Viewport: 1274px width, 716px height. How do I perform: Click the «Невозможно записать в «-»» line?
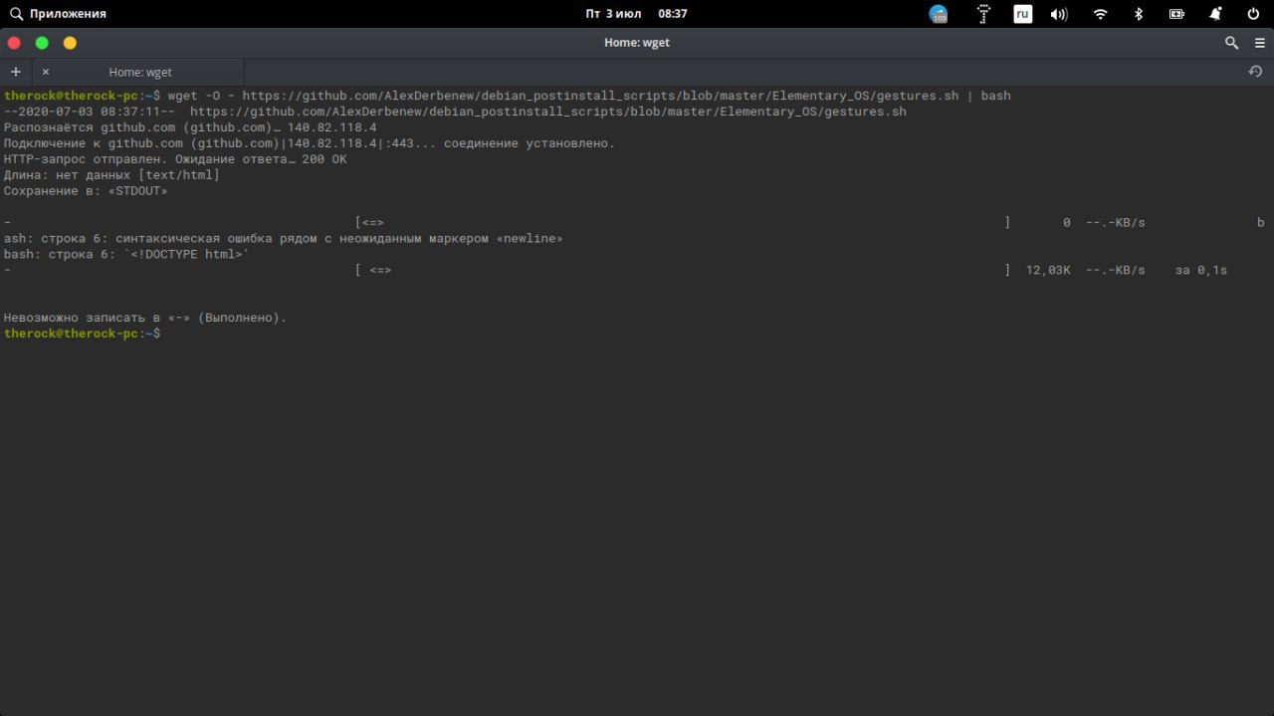tap(145, 318)
